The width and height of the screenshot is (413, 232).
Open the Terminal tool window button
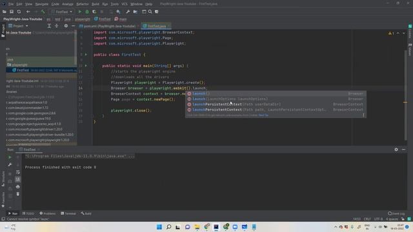pos(68,213)
